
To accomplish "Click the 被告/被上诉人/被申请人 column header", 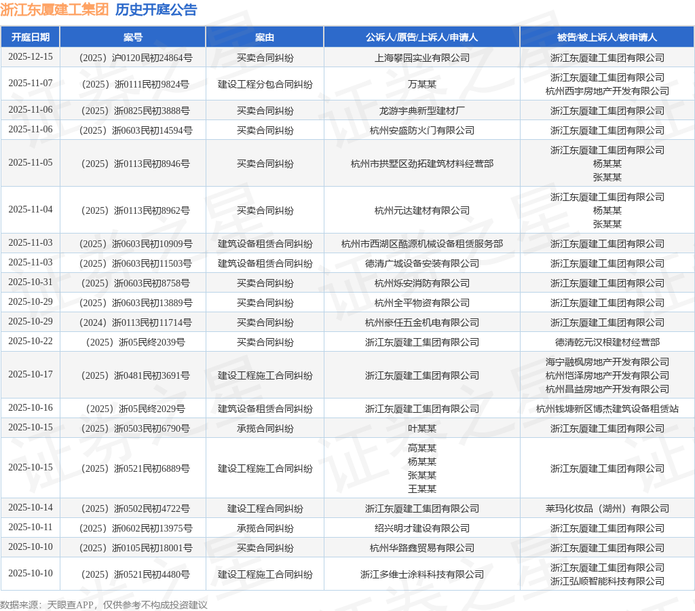I will 607,37.
